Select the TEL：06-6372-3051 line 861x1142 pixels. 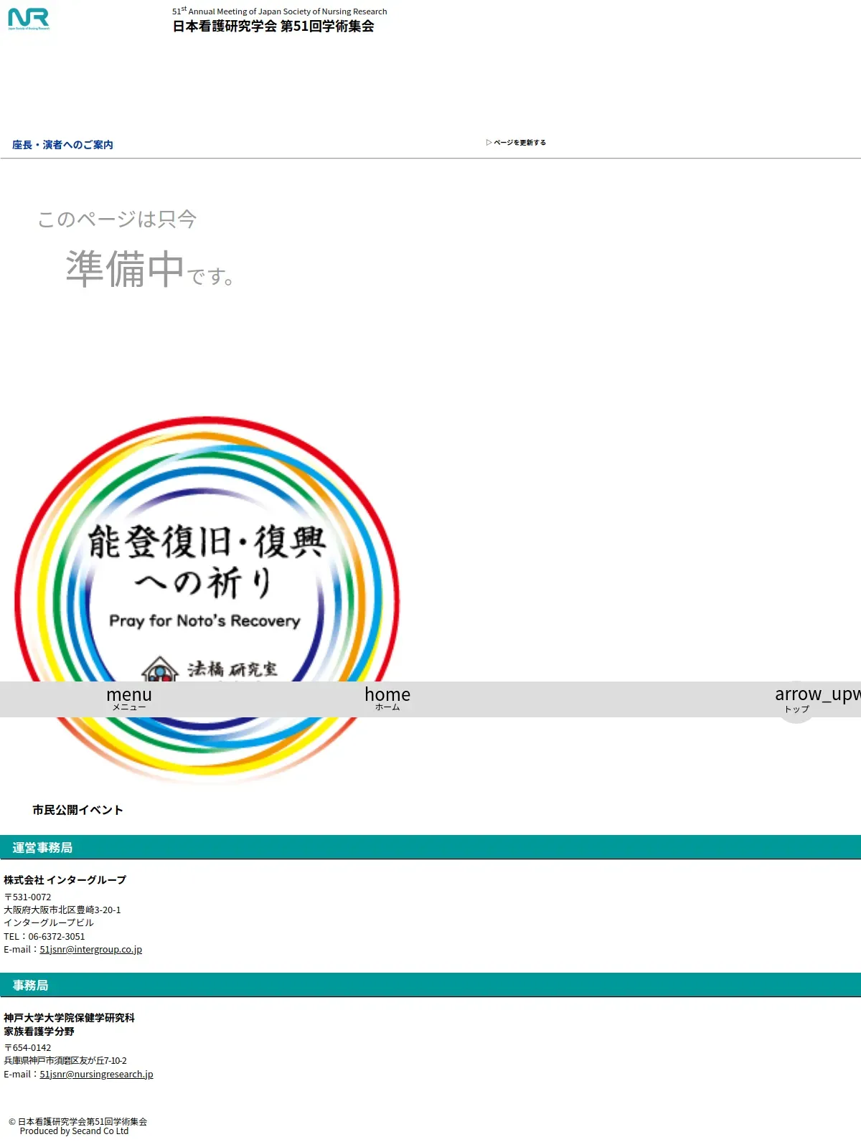[44, 937]
